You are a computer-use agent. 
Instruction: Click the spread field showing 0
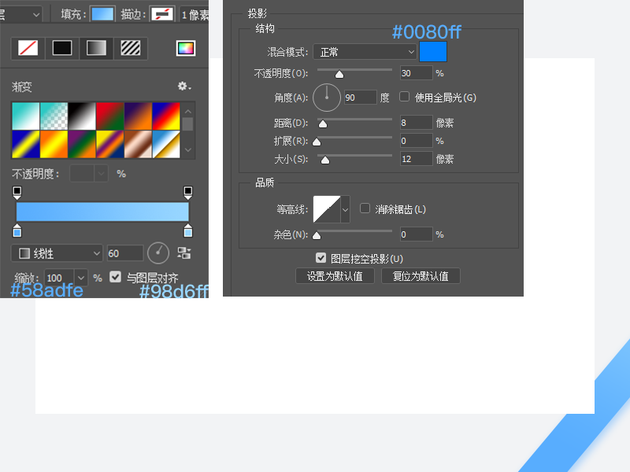(x=417, y=141)
